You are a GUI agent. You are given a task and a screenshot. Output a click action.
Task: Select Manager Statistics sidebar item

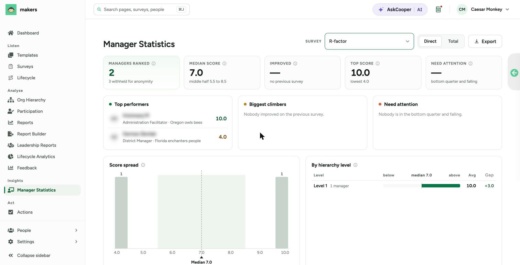click(x=42, y=190)
